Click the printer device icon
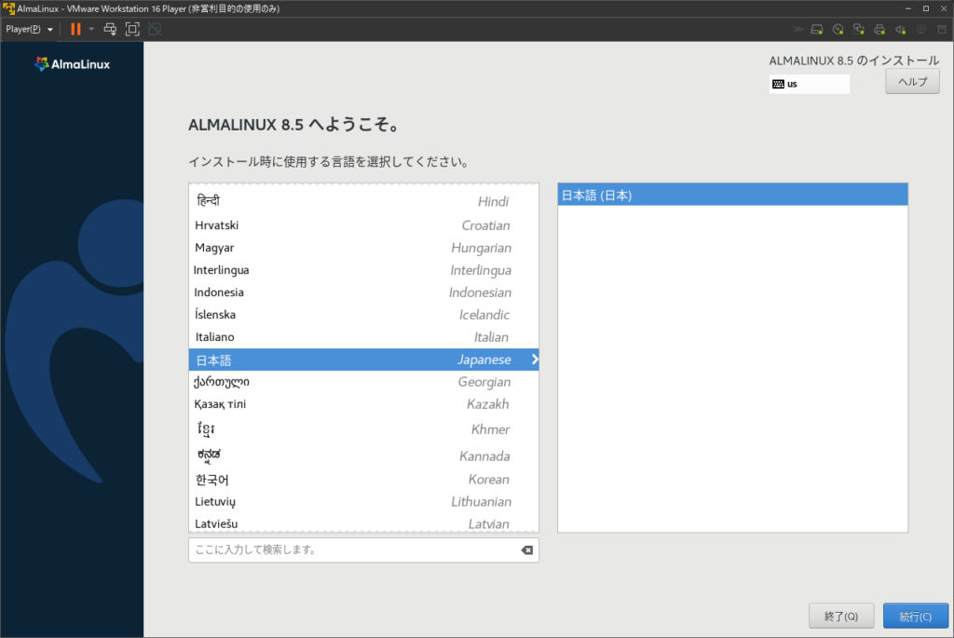Viewport: 954px width, 638px height. [879, 29]
